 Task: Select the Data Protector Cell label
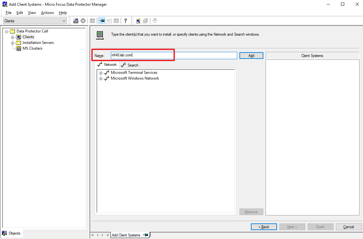coord(32,31)
